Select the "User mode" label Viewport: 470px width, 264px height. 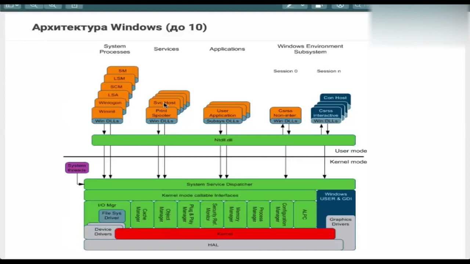[x=351, y=151]
